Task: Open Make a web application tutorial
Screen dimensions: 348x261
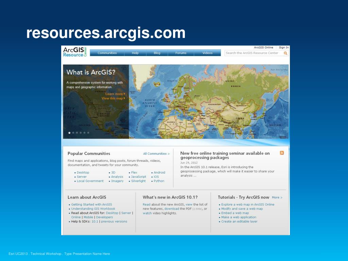Action: [x=239, y=217]
